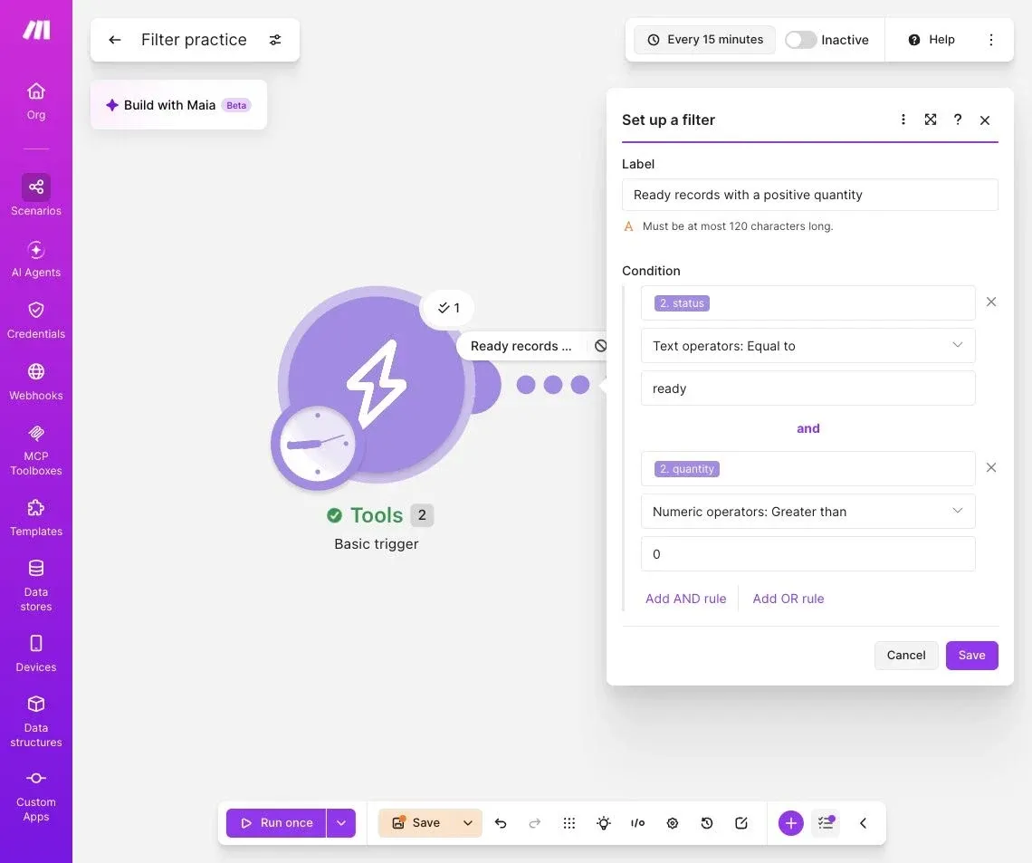Open the history clock icon in the toolbar
Image resolution: width=1032 pixels, height=863 pixels.
tap(707, 823)
